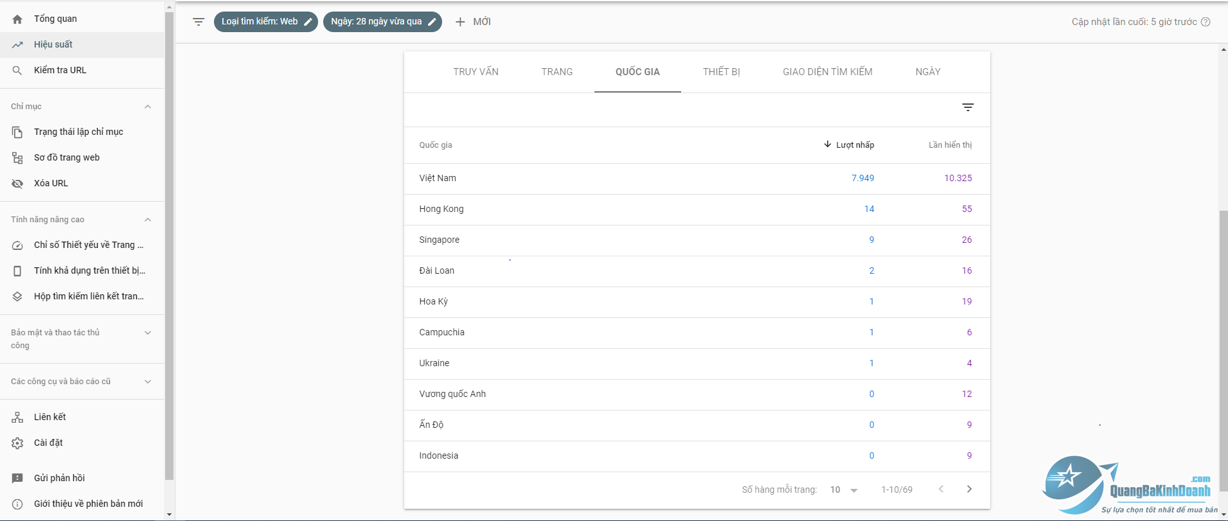
Task: Select Hong Kong row
Action: (697, 209)
